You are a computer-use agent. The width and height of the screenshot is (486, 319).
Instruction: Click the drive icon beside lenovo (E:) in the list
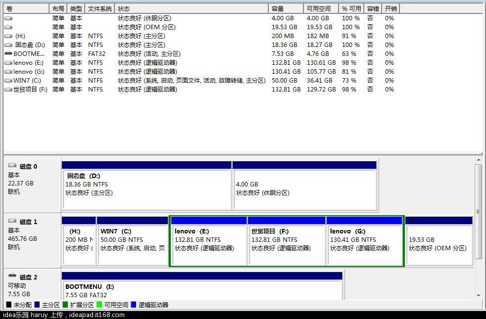[9, 63]
